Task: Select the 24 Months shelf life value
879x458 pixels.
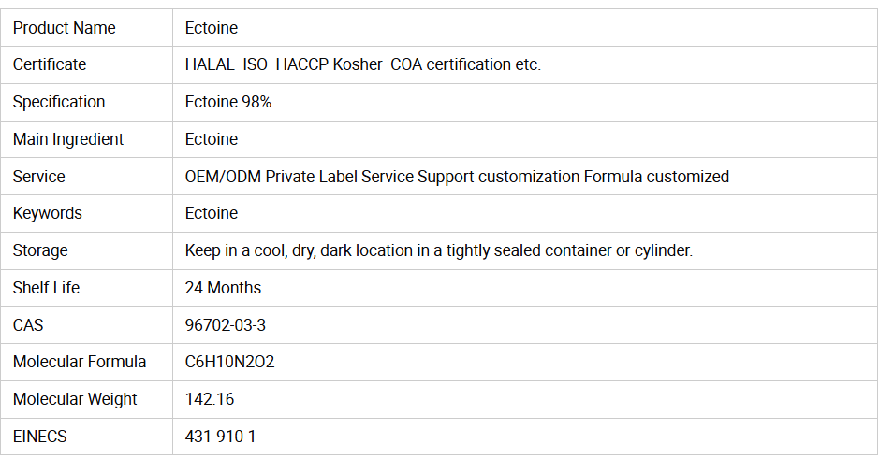Action: tap(224, 288)
